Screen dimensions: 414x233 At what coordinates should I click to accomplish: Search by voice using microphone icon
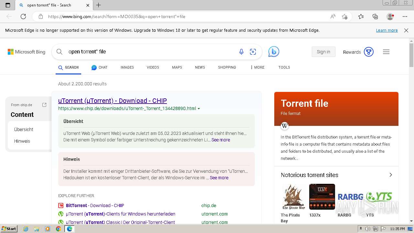coord(241,52)
